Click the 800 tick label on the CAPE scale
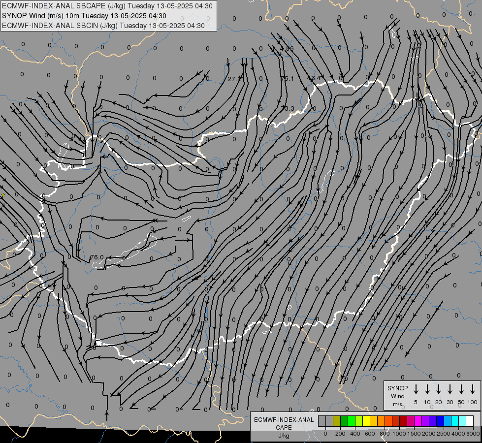Image resolution: width=482 pixels, height=443 pixels. pos(385,434)
